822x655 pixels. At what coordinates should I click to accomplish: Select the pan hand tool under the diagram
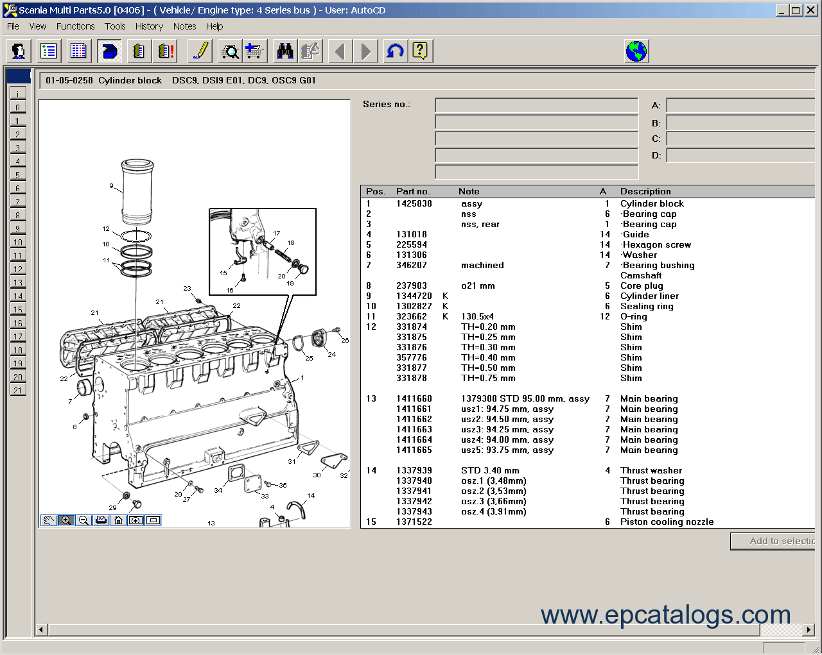tap(49, 520)
